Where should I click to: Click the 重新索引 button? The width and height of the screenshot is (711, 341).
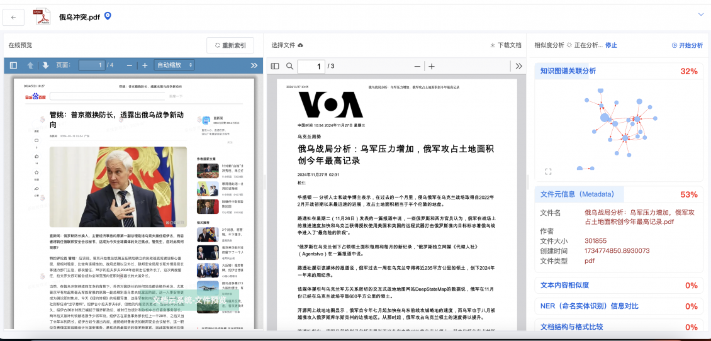tap(230, 45)
